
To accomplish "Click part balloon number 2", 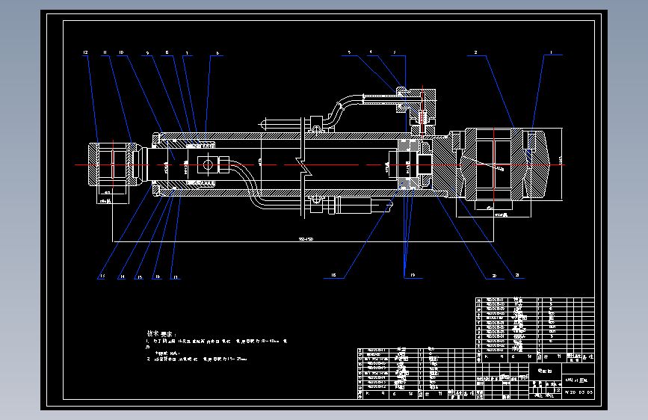I will (475, 52).
